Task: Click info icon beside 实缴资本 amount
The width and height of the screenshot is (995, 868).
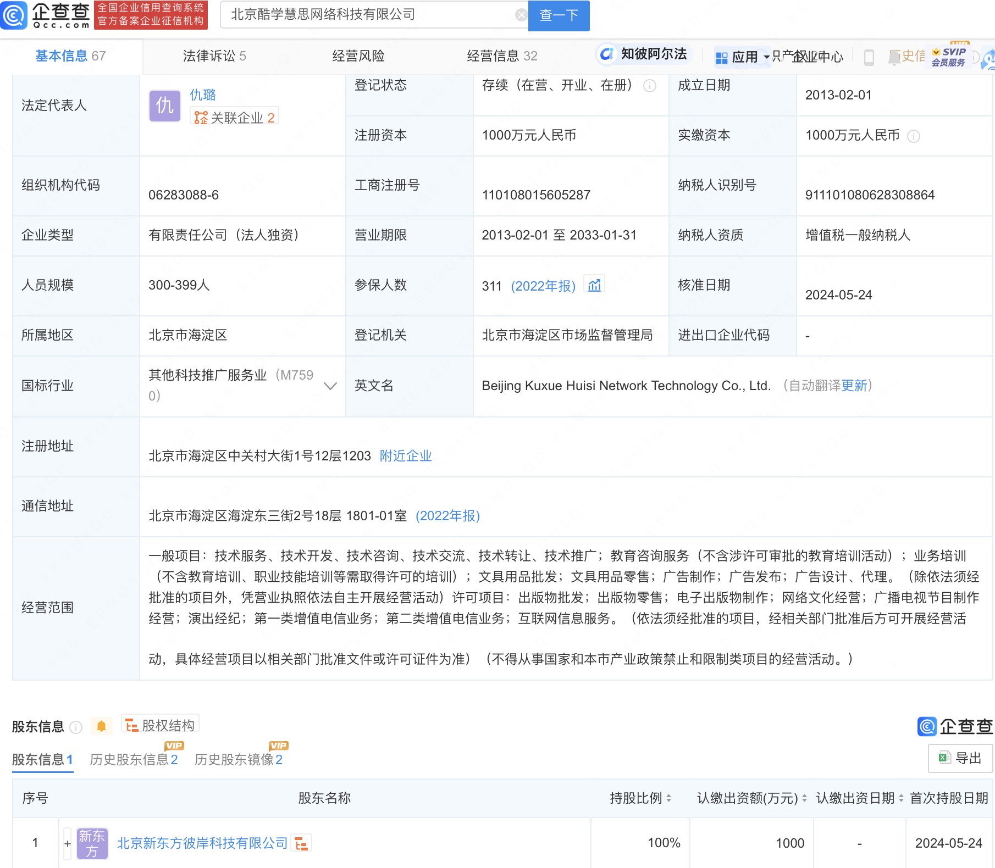Action: [914, 136]
